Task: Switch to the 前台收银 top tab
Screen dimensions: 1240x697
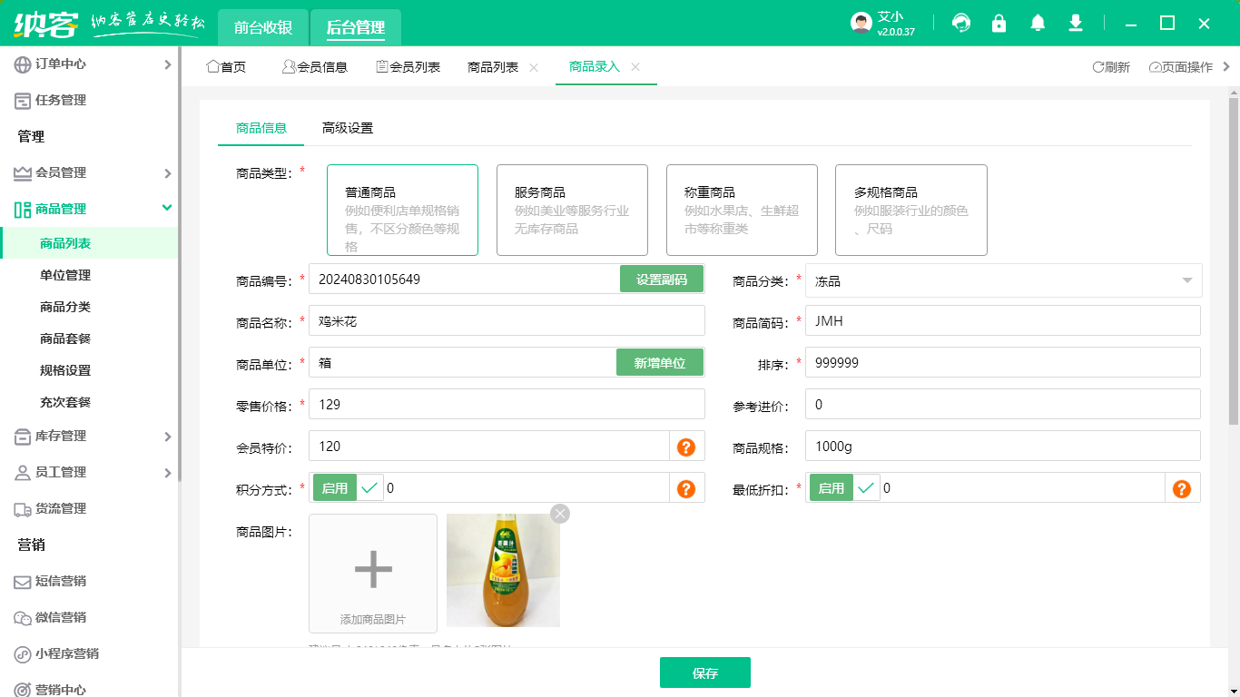Action: pyautogui.click(x=263, y=27)
